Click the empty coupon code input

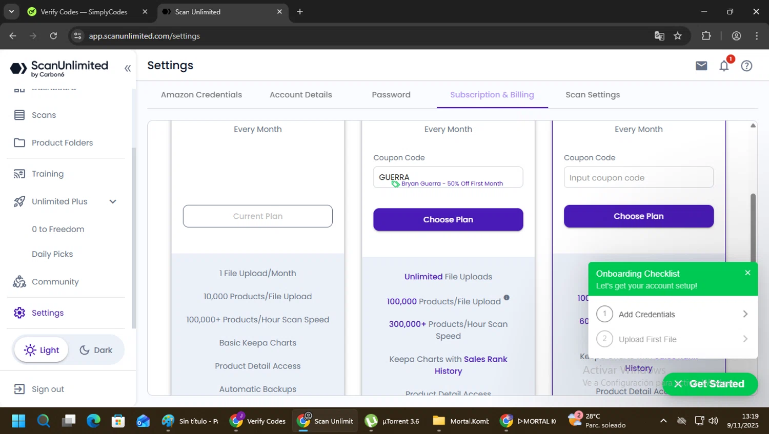click(x=639, y=177)
